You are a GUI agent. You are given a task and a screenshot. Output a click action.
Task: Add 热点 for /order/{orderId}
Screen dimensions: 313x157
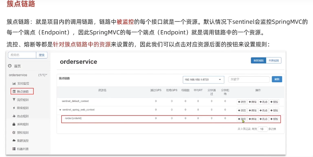[x=263, y=119]
